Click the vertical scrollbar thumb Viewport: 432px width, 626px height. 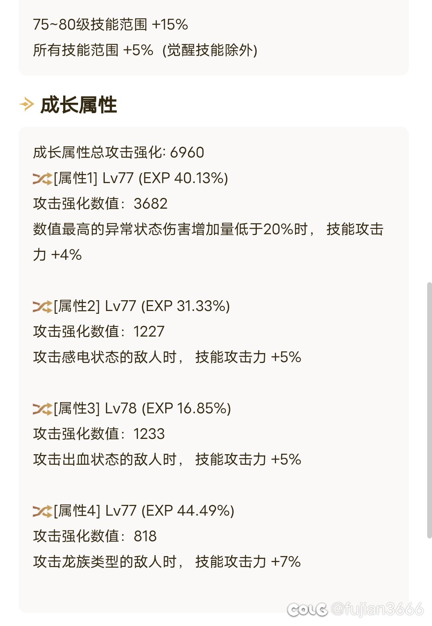(x=429, y=410)
